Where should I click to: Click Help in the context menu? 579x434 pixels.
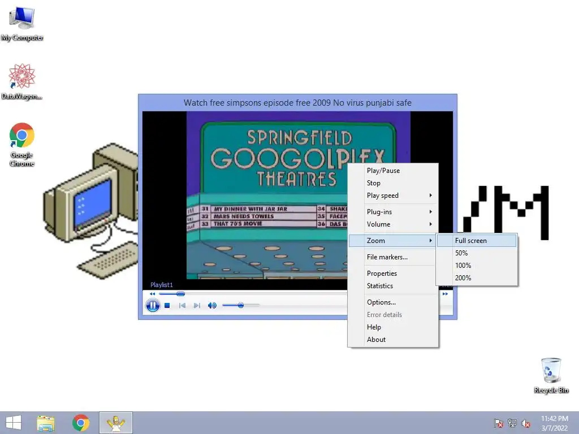coord(393,327)
